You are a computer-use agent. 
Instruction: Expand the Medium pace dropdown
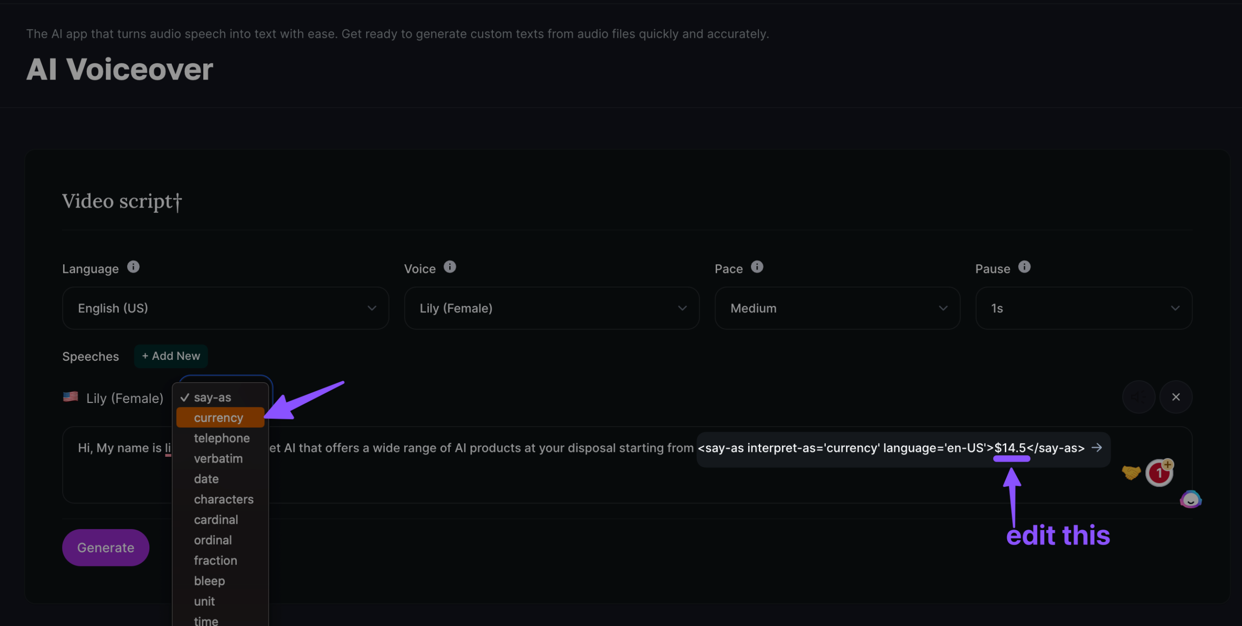coord(837,308)
